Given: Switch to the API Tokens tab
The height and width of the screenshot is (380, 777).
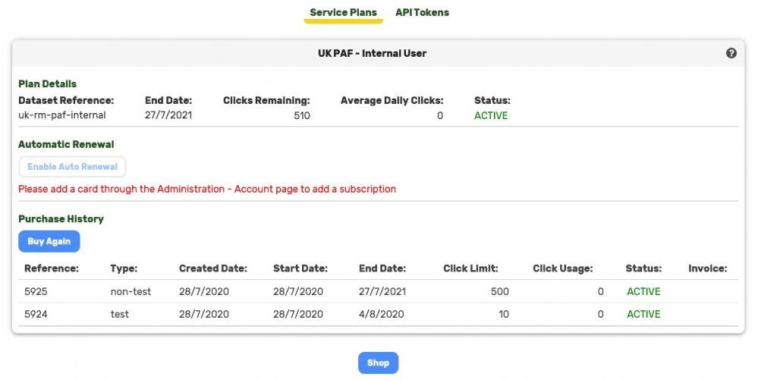Looking at the screenshot, I should [x=422, y=13].
